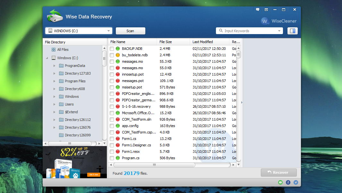Select the checkbox for PDFCreator_englis...

coord(112,94)
